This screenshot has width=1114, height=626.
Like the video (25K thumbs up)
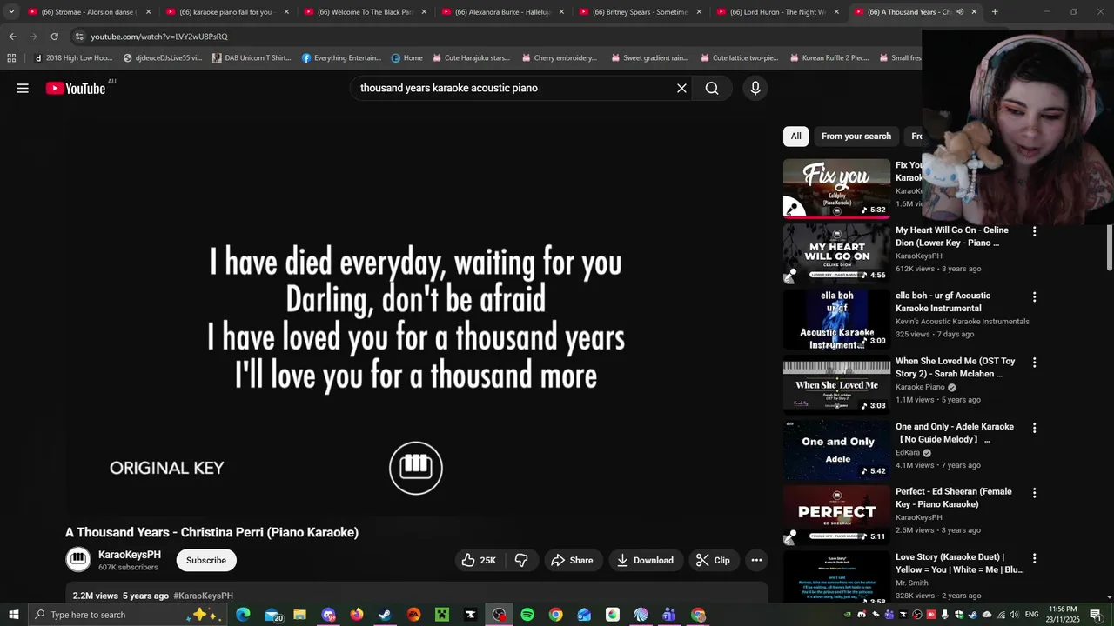(480, 560)
